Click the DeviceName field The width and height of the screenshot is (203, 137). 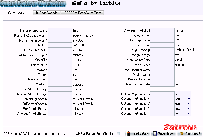click(x=162, y=74)
